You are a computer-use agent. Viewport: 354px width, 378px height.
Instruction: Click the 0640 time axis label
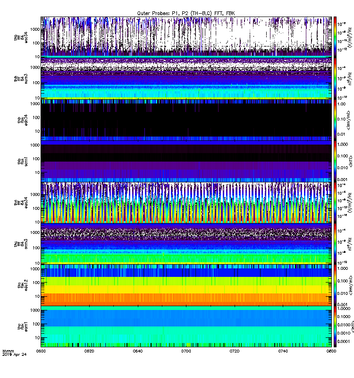pyautogui.click(x=137, y=351)
